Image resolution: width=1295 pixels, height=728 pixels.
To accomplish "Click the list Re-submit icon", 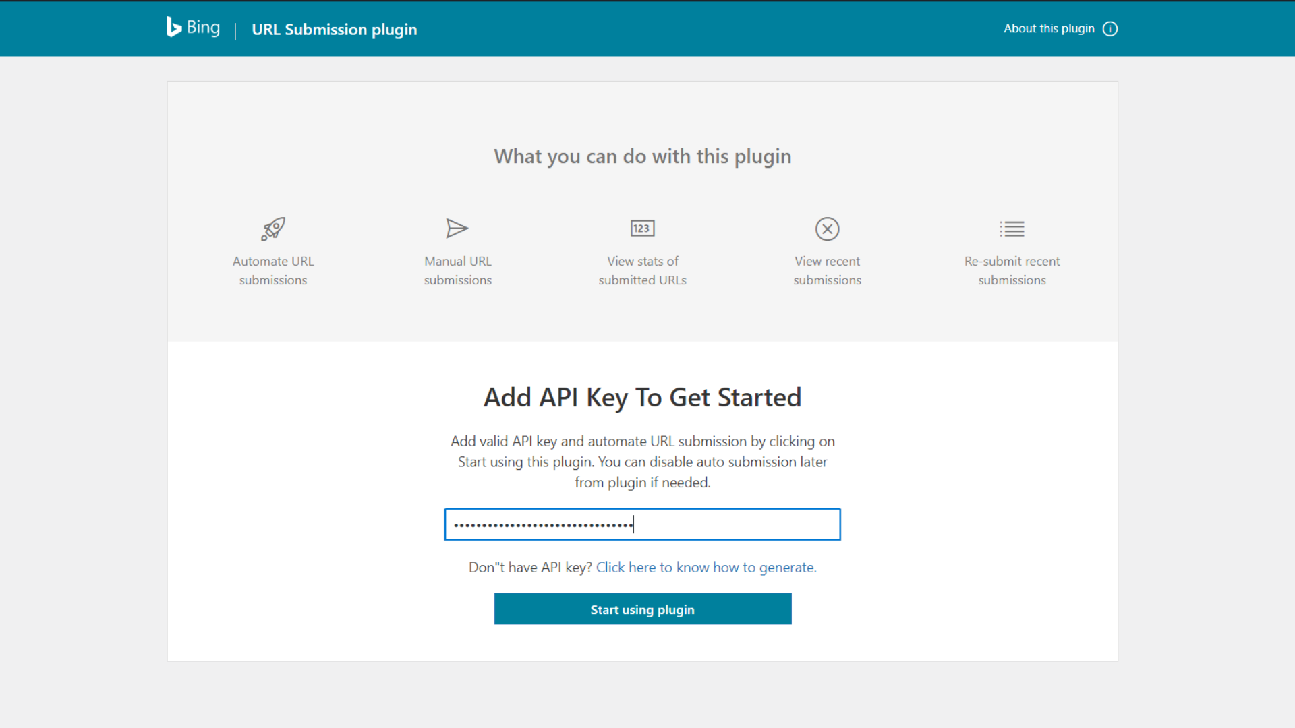I will click(x=1012, y=229).
